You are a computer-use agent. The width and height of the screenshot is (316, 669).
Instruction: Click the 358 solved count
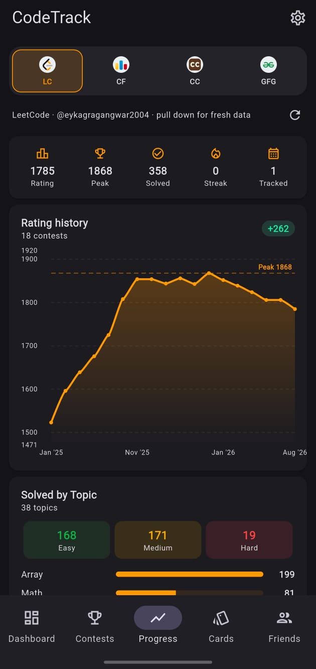158,171
